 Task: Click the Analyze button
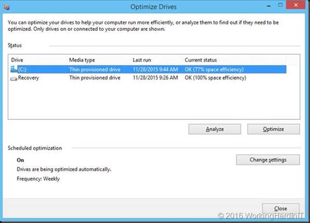215,129
